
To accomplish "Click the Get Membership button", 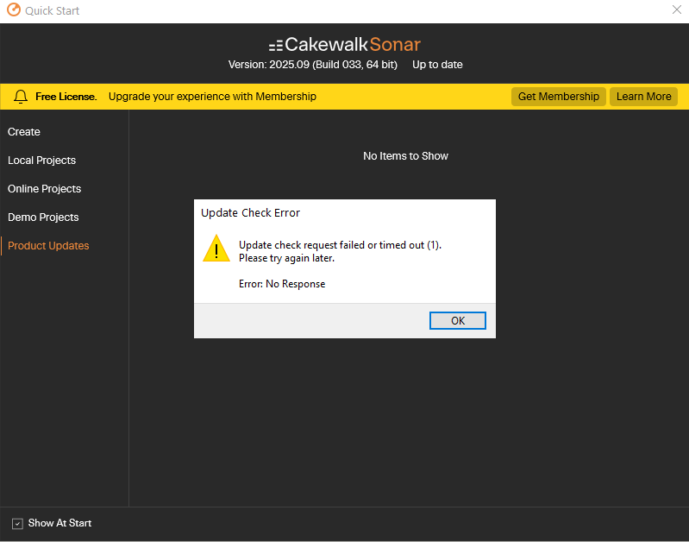I will click(559, 97).
